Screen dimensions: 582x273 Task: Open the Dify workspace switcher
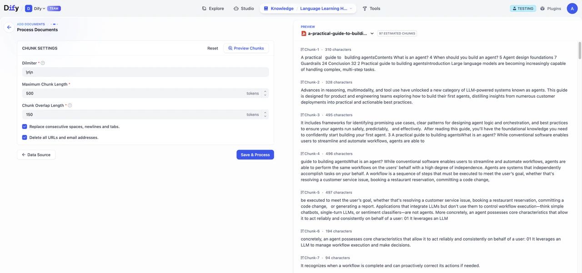[35, 8]
